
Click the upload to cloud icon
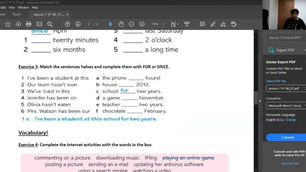18,24
